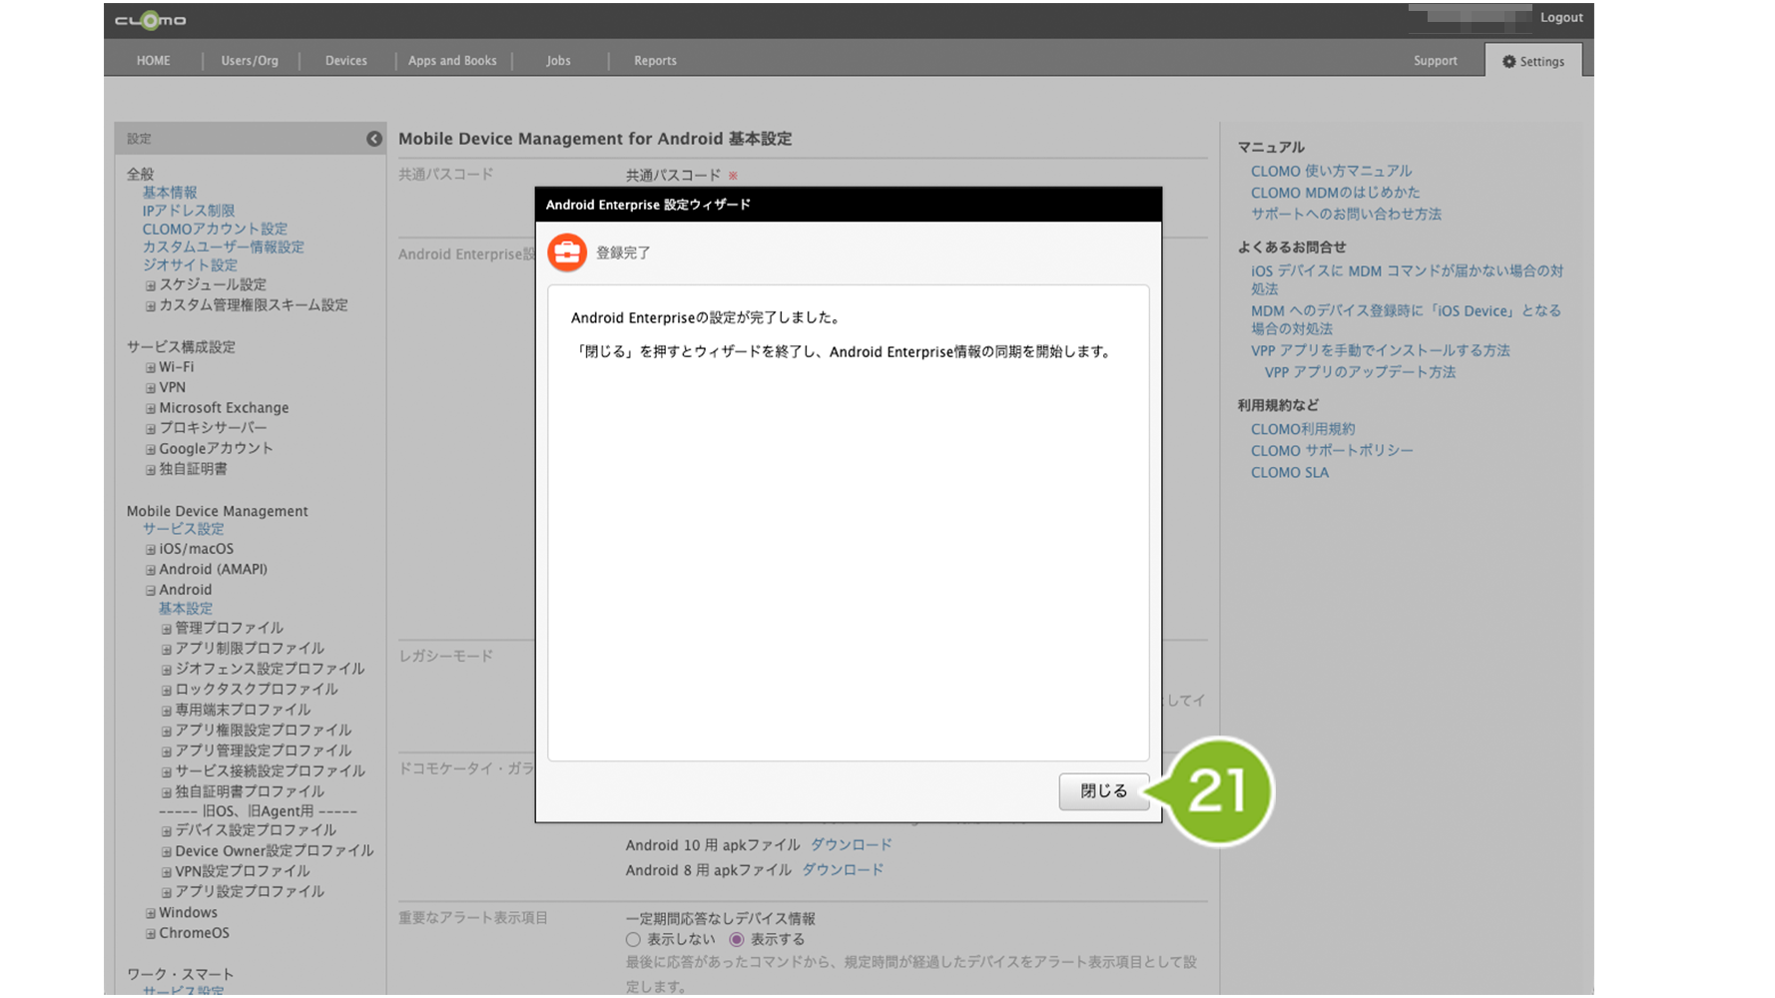Expand the スケジュール設定 tree node
This screenshot has width=1775, height=998.
(x=151, y=285)
